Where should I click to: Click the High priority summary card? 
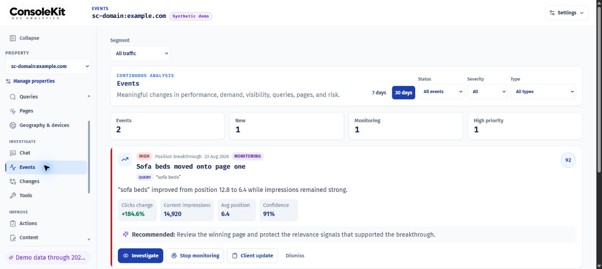tap(525, 126)
